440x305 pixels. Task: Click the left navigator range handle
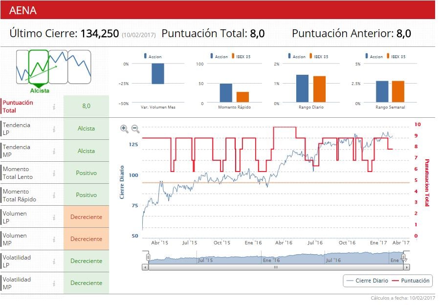coord(148,257)
